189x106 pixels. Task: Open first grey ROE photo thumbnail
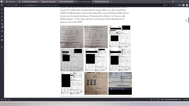click(72, 37)
